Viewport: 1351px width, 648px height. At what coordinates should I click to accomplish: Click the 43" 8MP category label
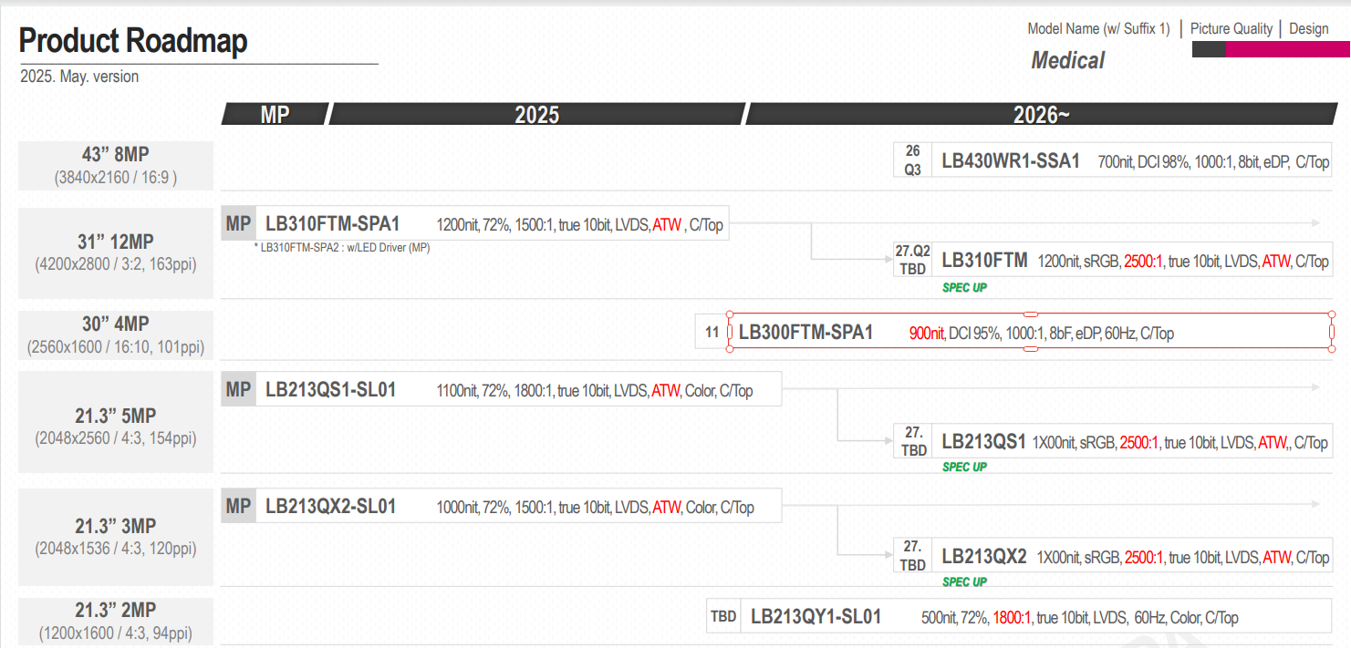click(116, 155)
